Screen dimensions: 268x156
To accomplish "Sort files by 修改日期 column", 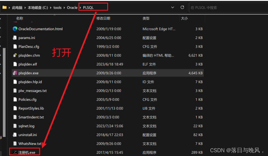I will point(103,18).
